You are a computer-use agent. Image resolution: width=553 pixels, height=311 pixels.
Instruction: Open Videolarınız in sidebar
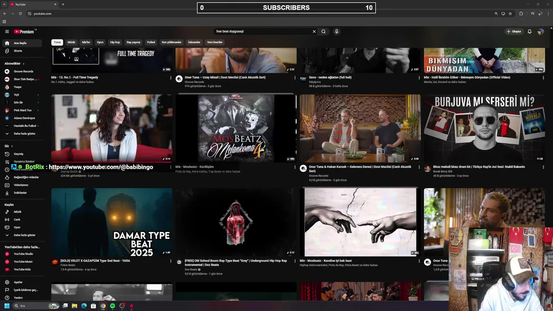22,185
